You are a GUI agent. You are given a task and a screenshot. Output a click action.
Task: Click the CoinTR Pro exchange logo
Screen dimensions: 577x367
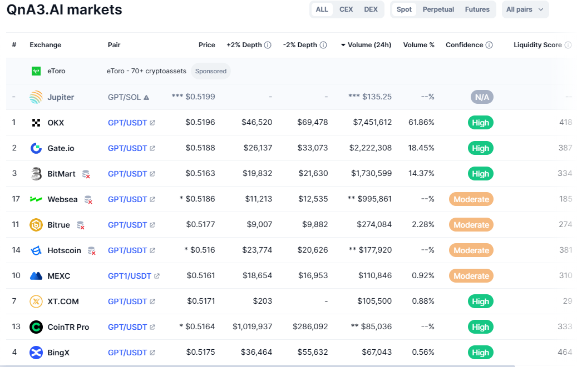tap(36, 327)
